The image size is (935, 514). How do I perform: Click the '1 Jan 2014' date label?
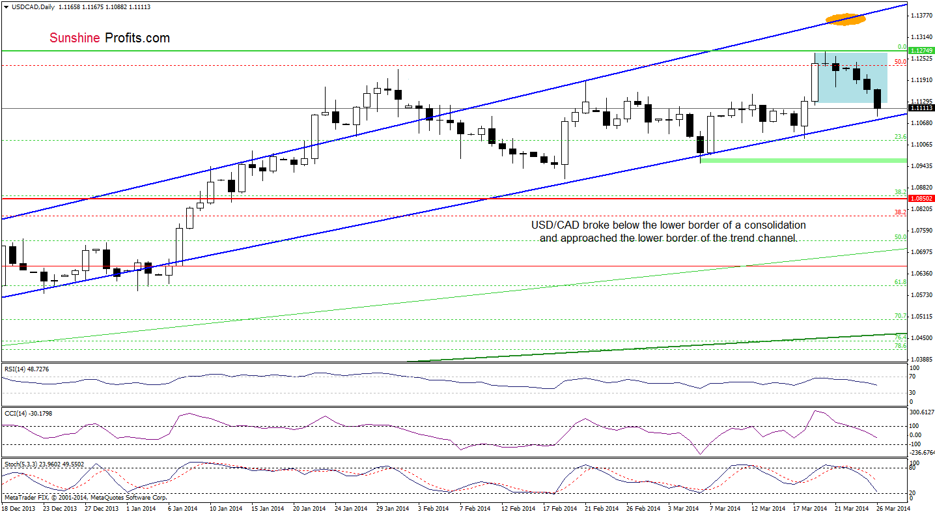pyautogui.click(x=140, y=507)
